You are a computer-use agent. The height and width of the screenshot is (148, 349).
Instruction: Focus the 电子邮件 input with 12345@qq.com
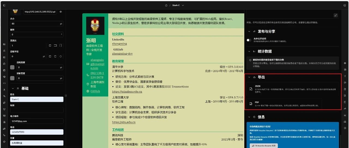point(37,121)
